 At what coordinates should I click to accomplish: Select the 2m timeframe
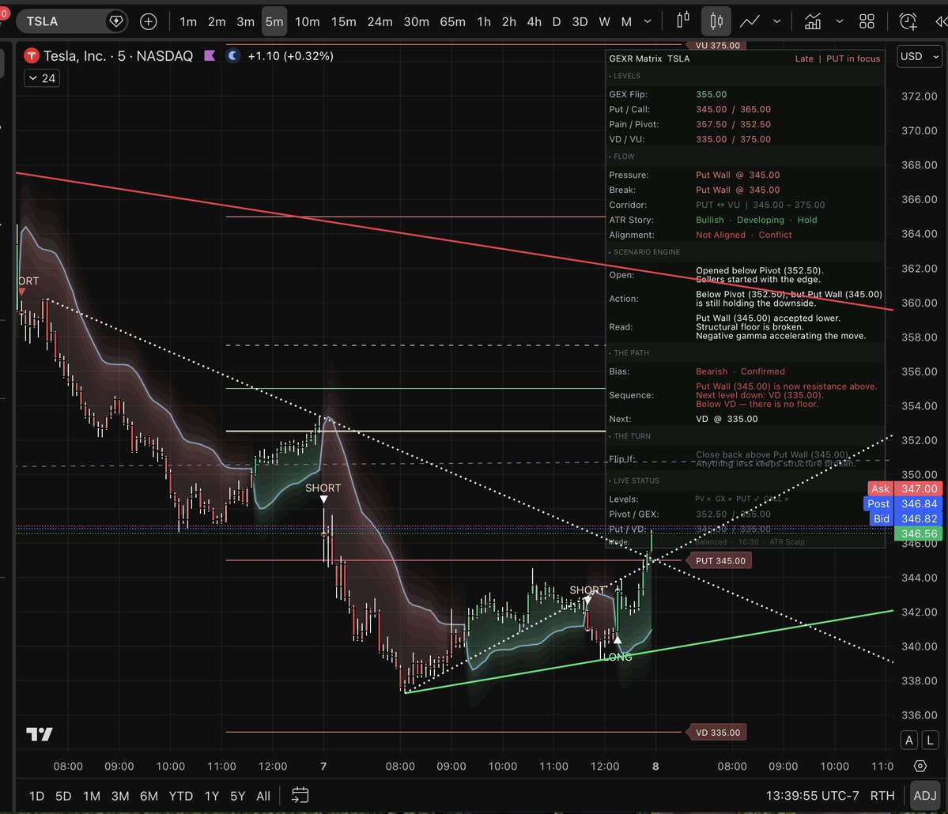click(217, 22)
